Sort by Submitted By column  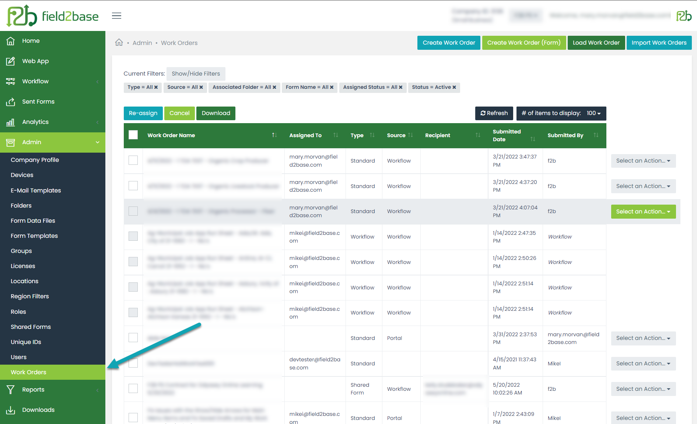(x=596, y=135)
